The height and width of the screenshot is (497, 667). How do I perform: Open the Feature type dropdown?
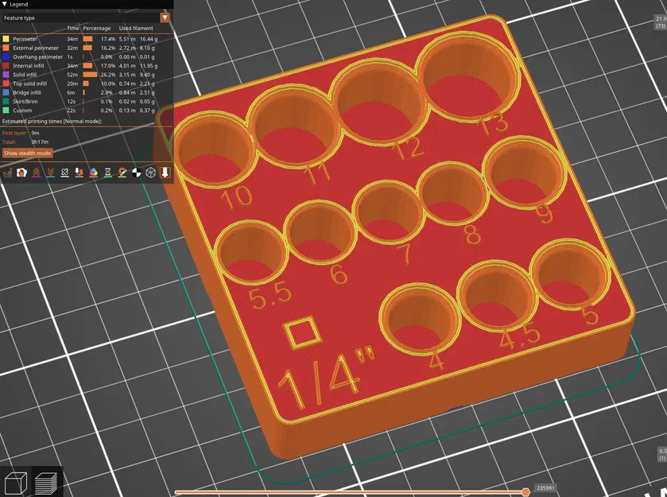point(87,17)
